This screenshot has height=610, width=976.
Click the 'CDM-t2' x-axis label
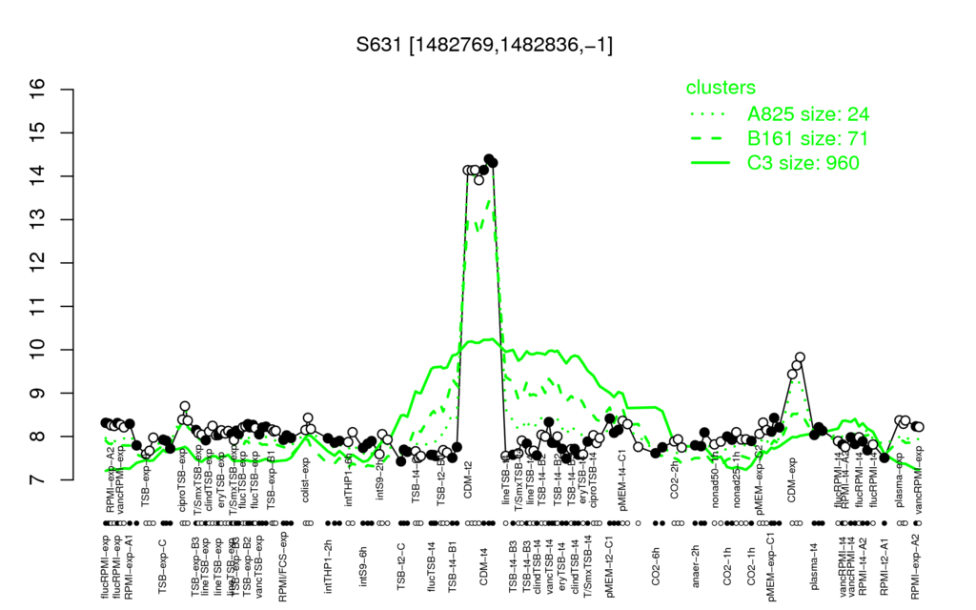click(x=468, y=479)
